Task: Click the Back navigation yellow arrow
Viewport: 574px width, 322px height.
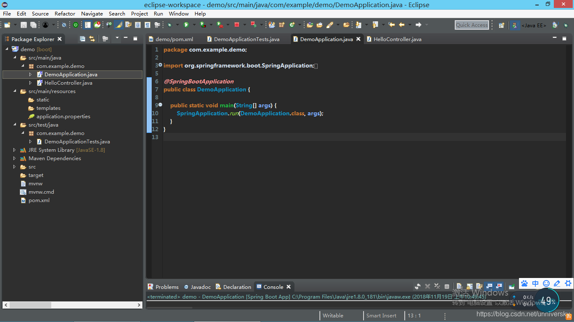Action: pos(402,25)
